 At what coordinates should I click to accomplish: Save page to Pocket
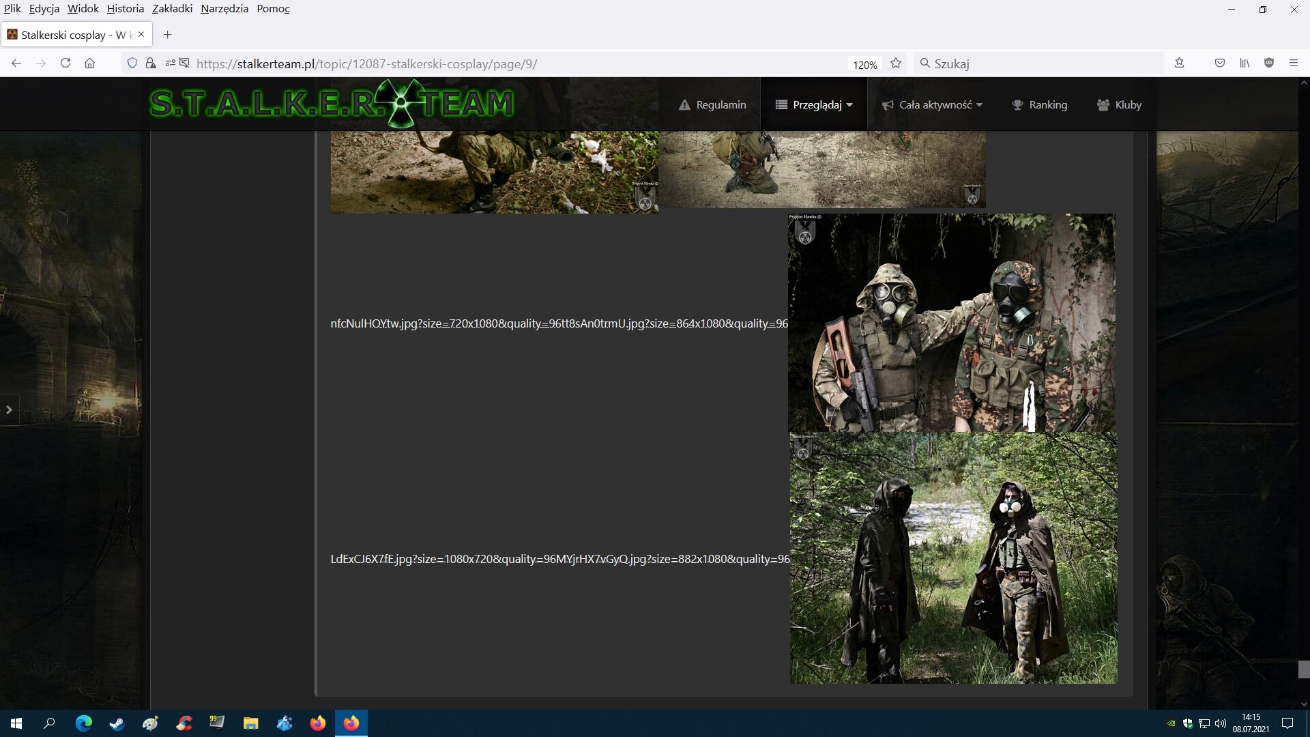click(x=1220, y=63)
